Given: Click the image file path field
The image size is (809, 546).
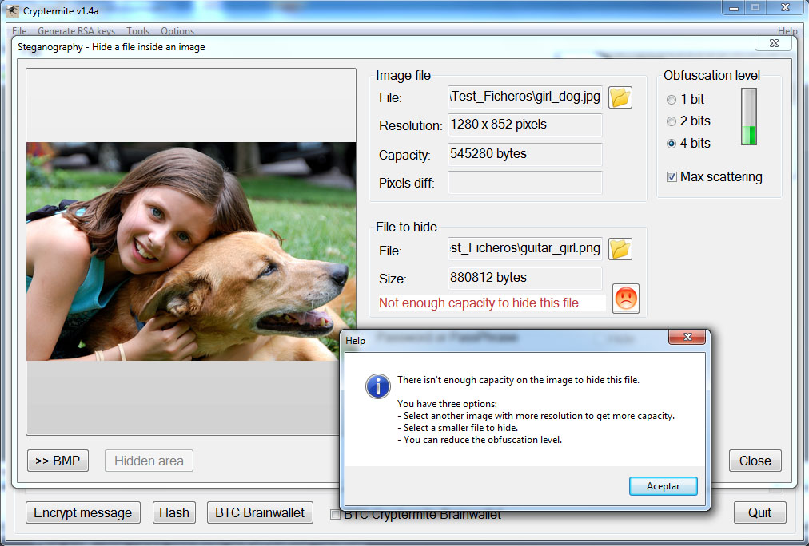Looking at the screenshot, I should pos(525,97).
